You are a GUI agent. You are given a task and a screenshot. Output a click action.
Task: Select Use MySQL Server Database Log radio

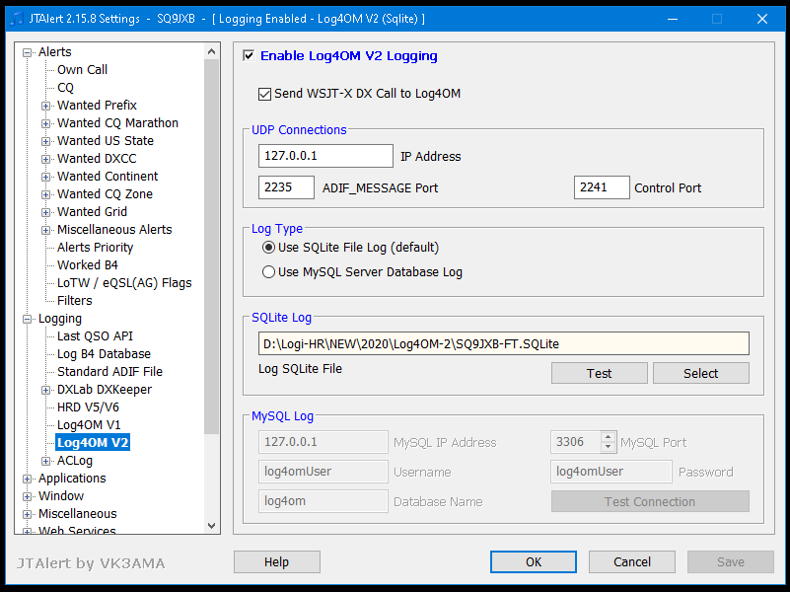click(x=268, y=272)
